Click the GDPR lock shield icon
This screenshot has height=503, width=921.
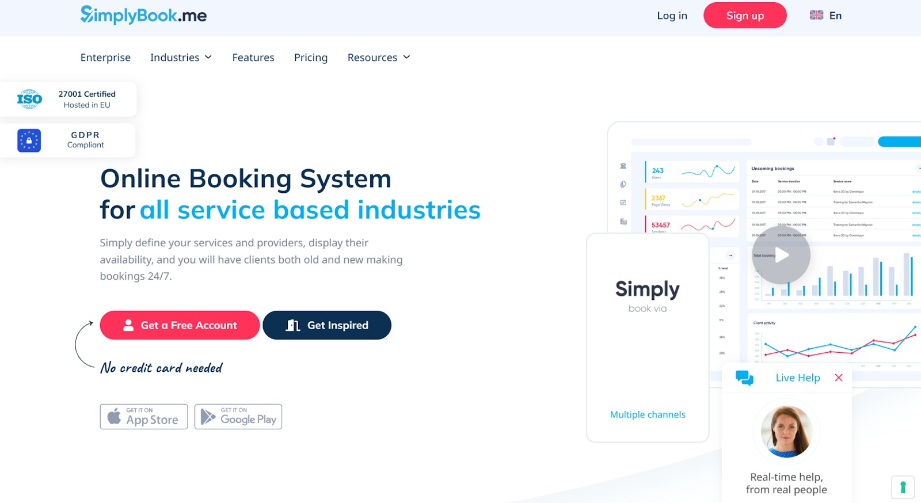pos(29,140)
